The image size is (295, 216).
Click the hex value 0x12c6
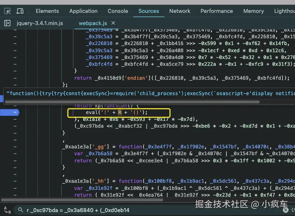tap(275, 50)
